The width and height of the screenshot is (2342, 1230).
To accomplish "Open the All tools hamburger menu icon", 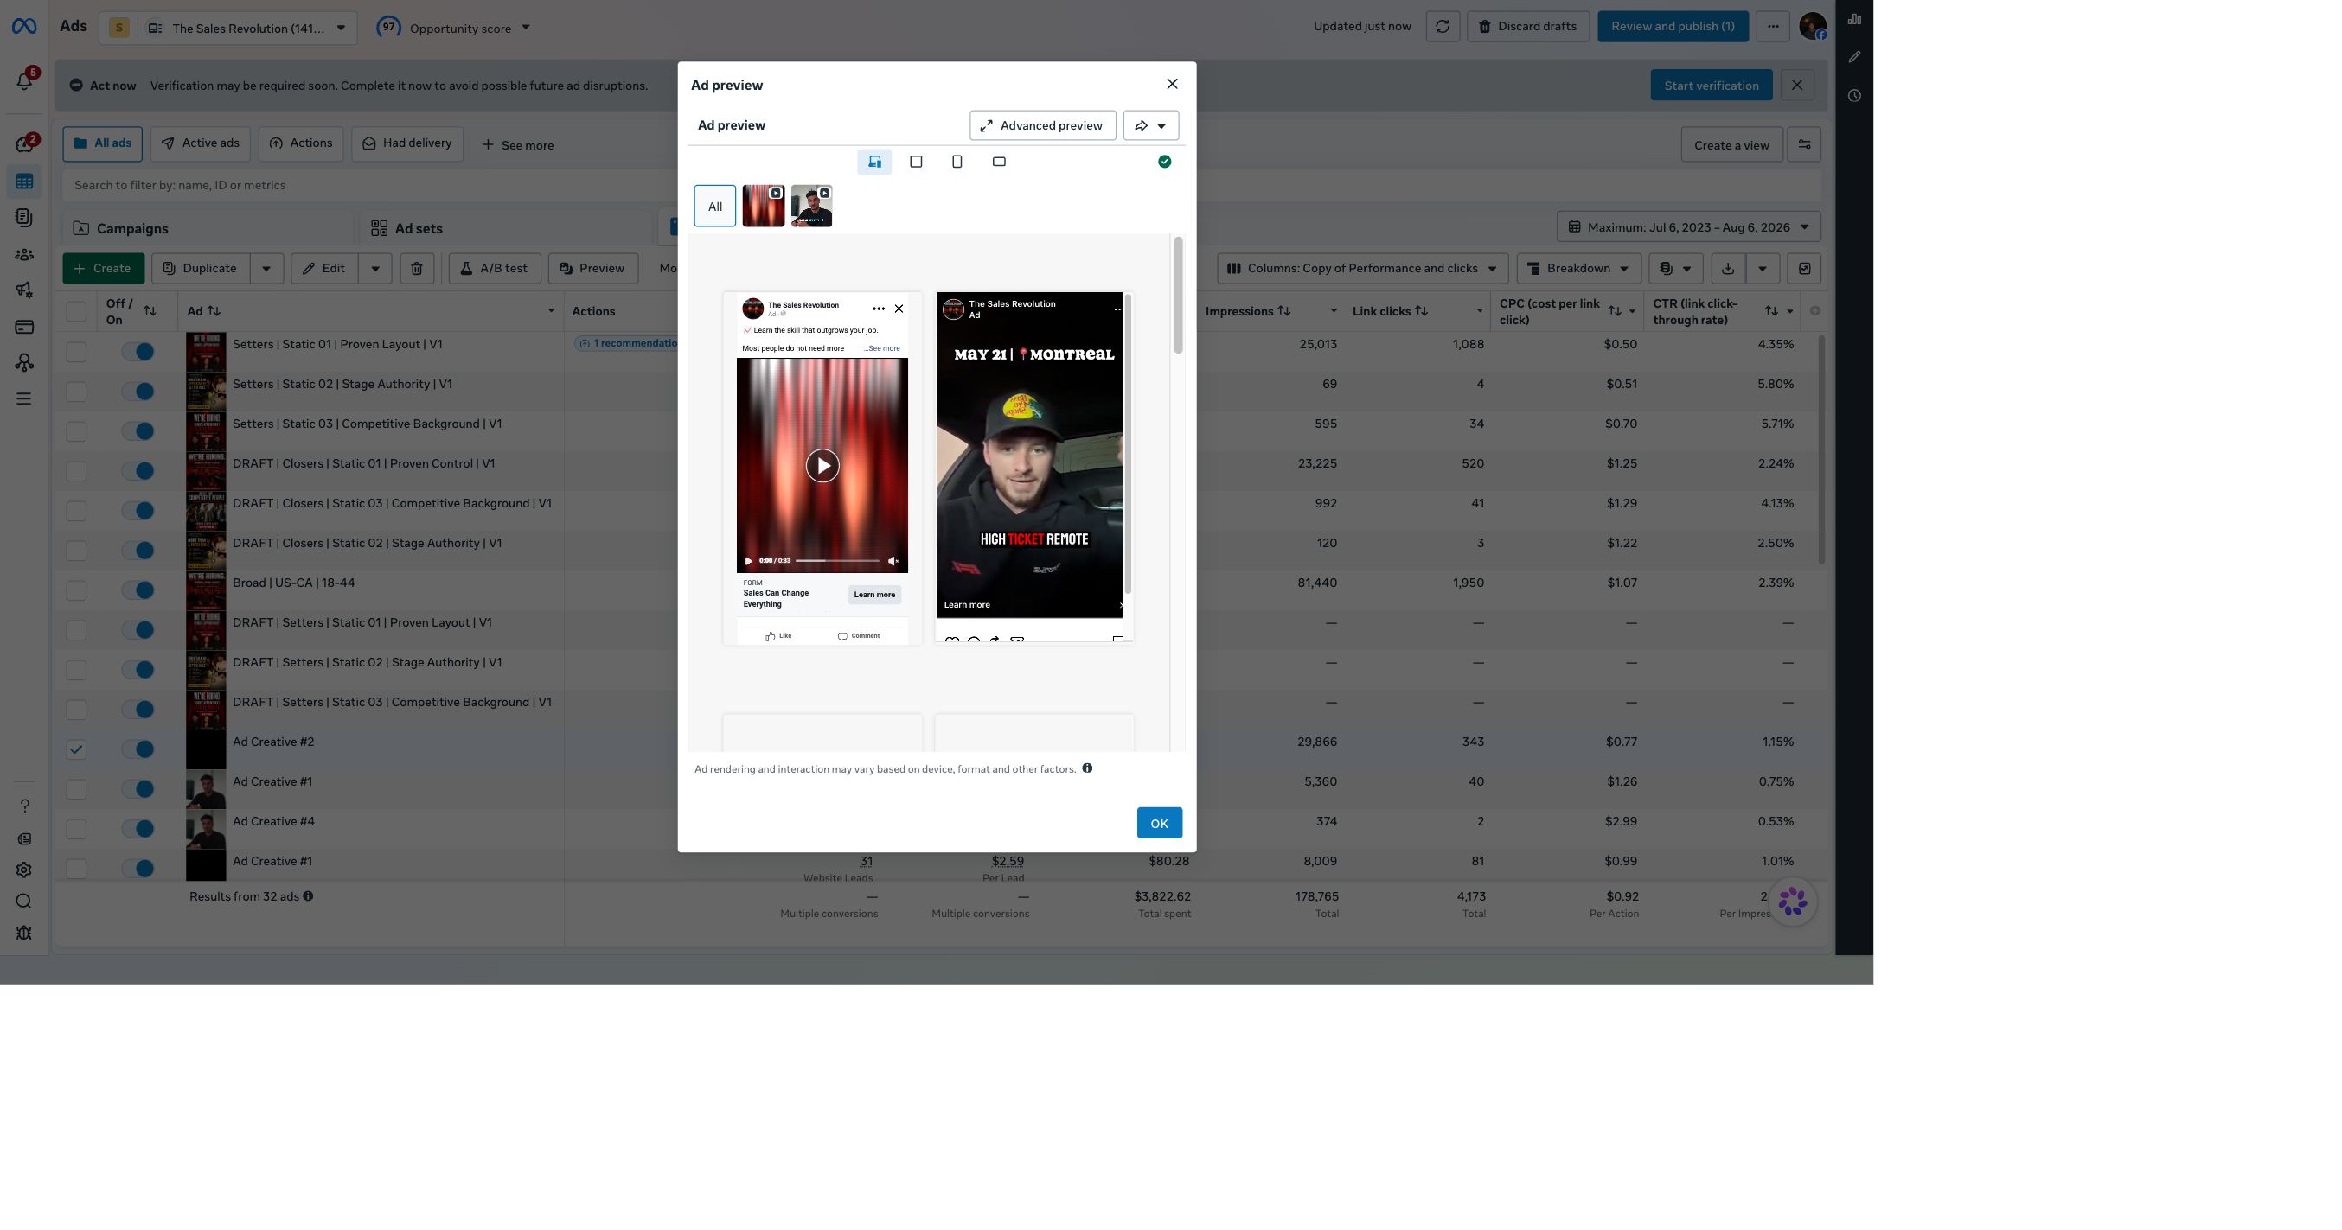I will click(24, 398).
